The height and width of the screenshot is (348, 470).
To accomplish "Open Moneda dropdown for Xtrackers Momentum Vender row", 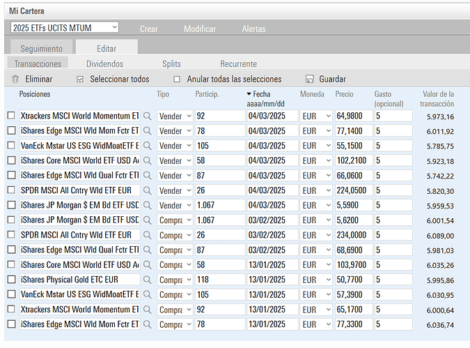I will pos(316,116).
